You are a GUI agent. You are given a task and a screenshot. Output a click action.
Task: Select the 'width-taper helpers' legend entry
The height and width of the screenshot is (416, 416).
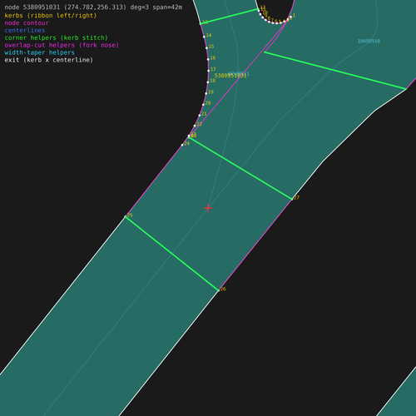click(x=40, y=52)
